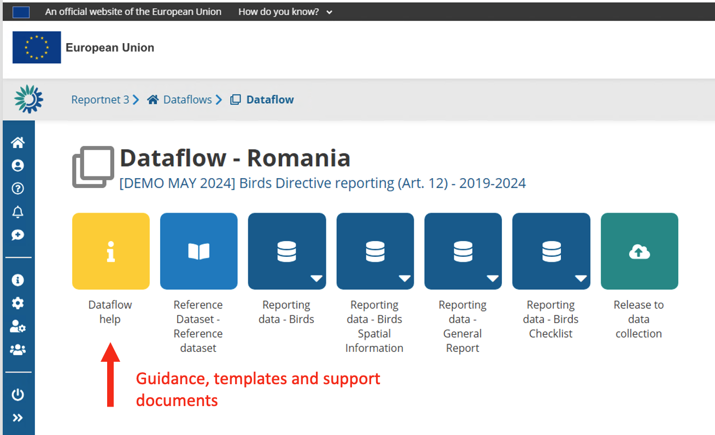This screenshot has height=435, width=715.
Task: Open Reporting data - Birds tile dropdown arrow
Action: pos(317,279)
